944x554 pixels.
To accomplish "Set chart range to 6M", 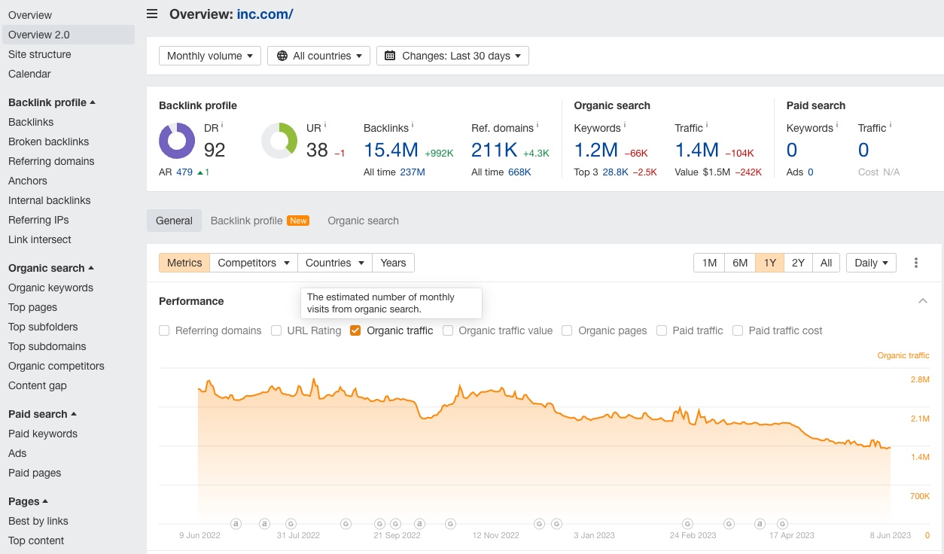I will coord(740,263).
